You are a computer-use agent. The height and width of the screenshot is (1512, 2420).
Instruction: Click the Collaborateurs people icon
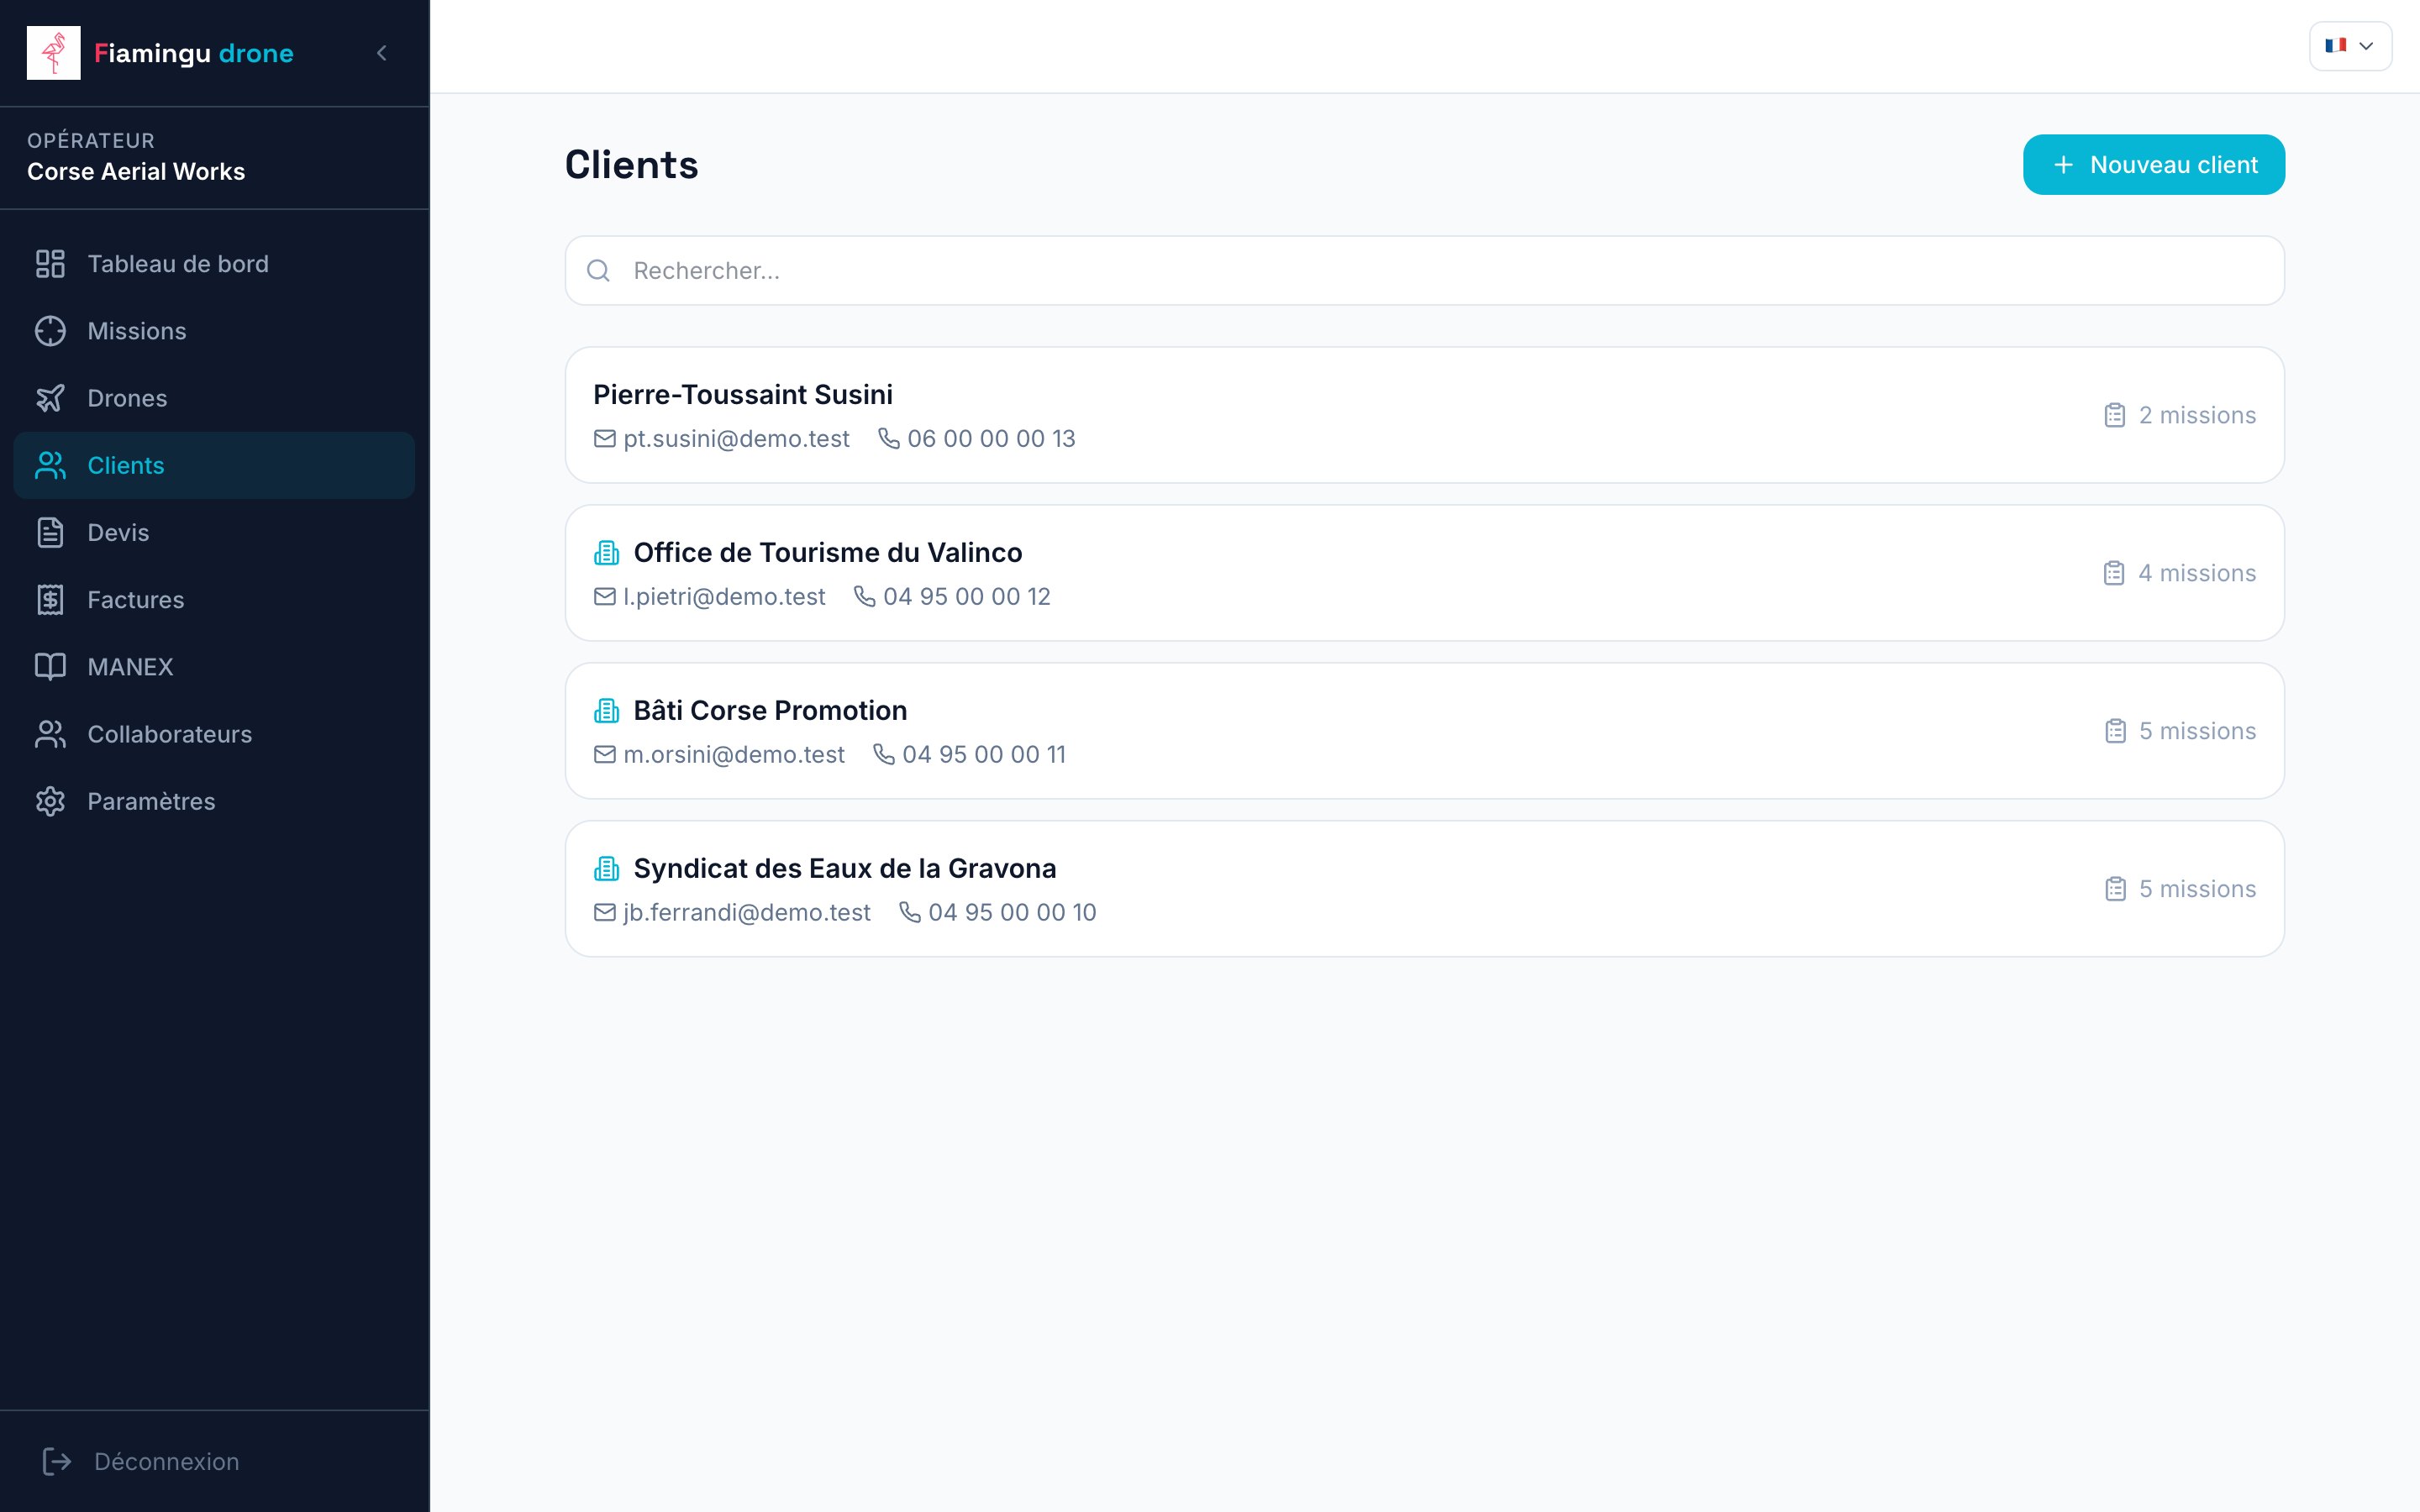50,734
